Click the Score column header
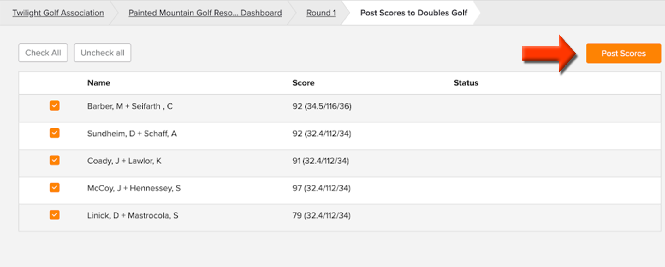 click(x=303, y=83)
